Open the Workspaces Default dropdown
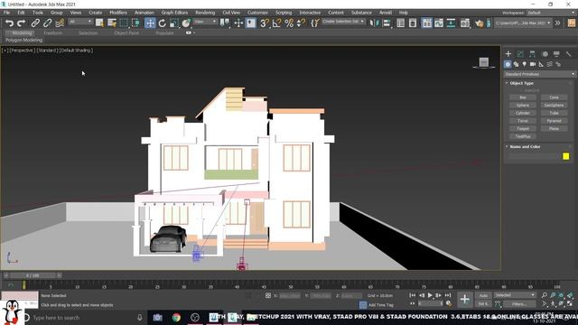The image size is (578, 325). point(550,13)
